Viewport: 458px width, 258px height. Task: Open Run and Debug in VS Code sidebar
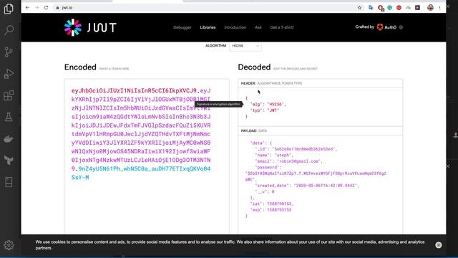9,74
